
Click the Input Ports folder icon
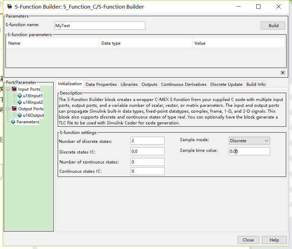click(x=14, y=89)
